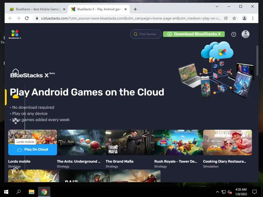Click Simulation genre under Cooking Diary
This screenshot has height=197, width=263.
tap(211, 166)
